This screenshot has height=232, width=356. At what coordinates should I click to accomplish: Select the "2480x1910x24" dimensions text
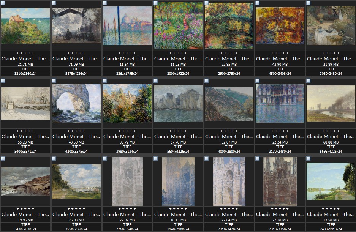(331, 229)
